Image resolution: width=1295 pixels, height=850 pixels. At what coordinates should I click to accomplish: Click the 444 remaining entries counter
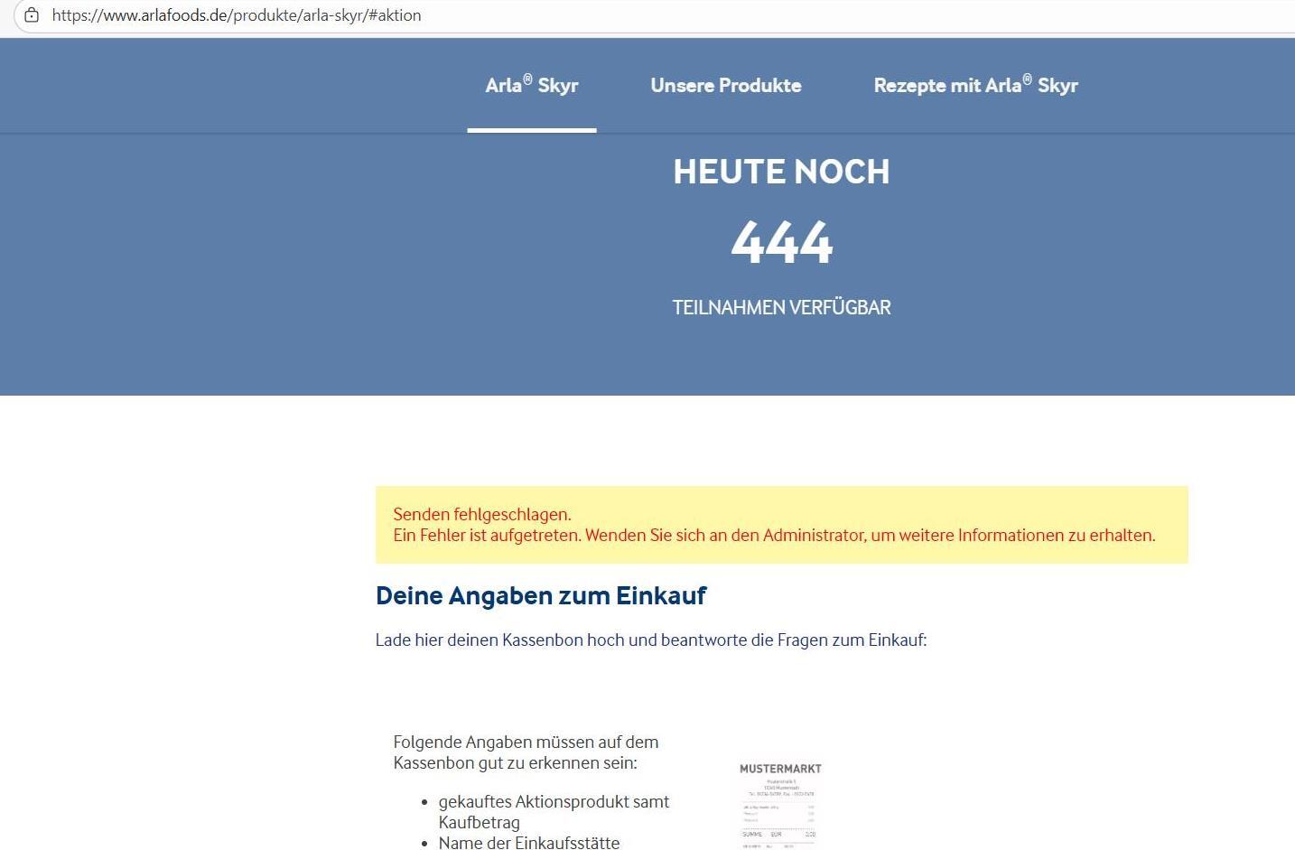pyautogui.click(x=781, y=242)
